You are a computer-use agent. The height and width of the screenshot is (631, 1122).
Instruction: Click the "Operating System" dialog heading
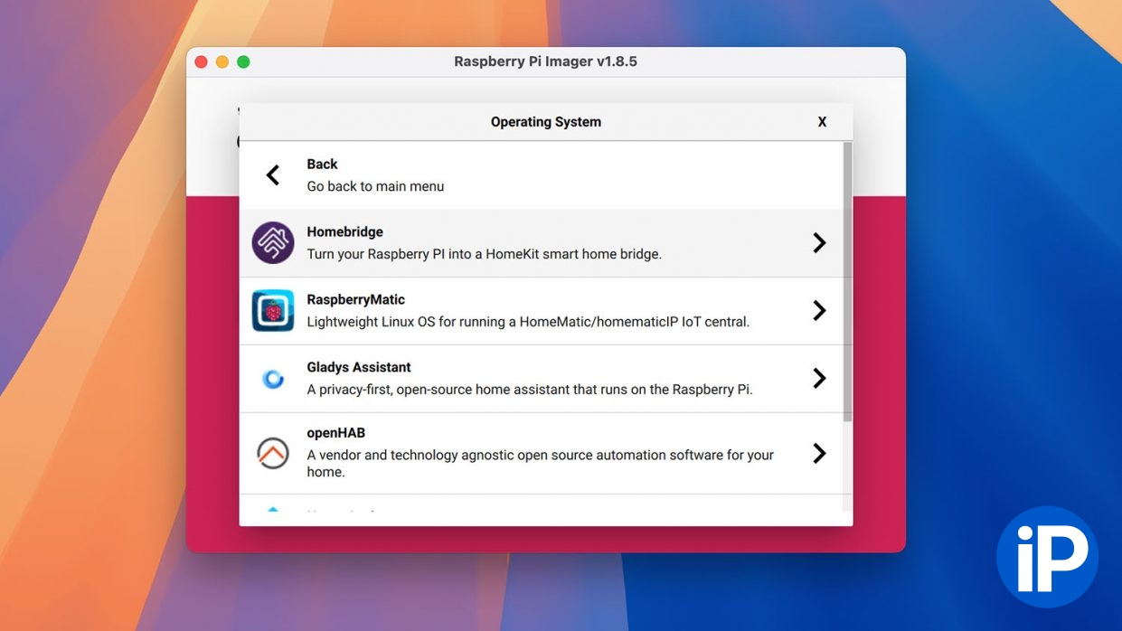pyautogui.click(x=546, y=122)
